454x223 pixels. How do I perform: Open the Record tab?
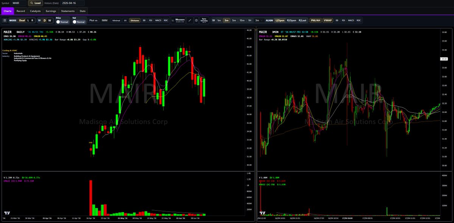[21, 11]
